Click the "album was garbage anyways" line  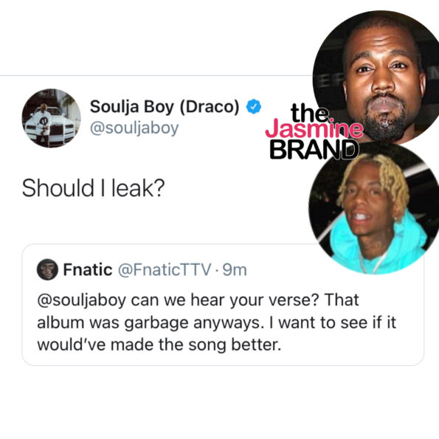pyautogui.click(x=151, y=322)
